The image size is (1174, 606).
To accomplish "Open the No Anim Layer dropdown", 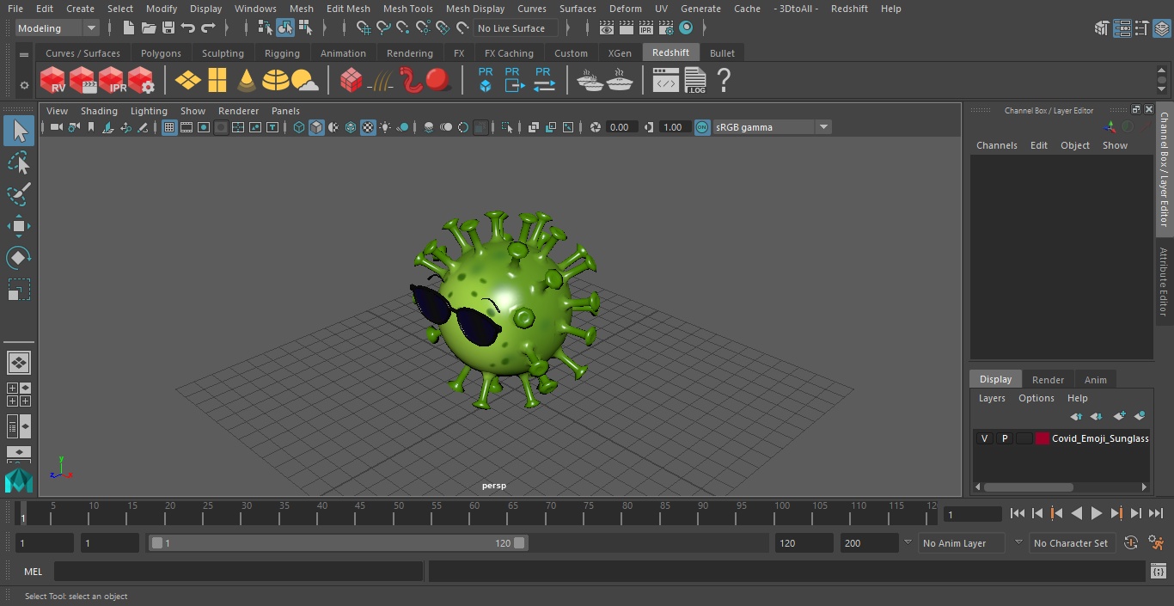I will [962, 543].
